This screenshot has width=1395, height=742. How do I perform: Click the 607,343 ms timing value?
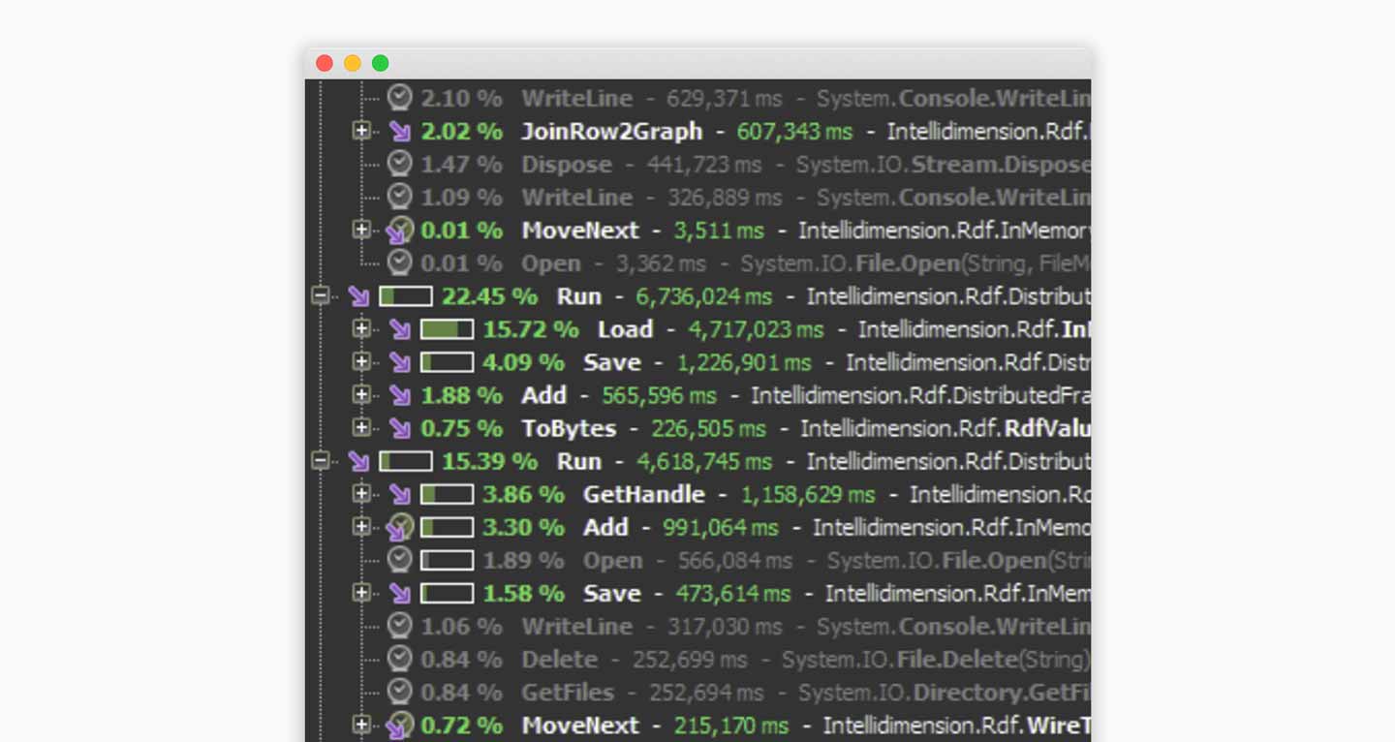794,132
